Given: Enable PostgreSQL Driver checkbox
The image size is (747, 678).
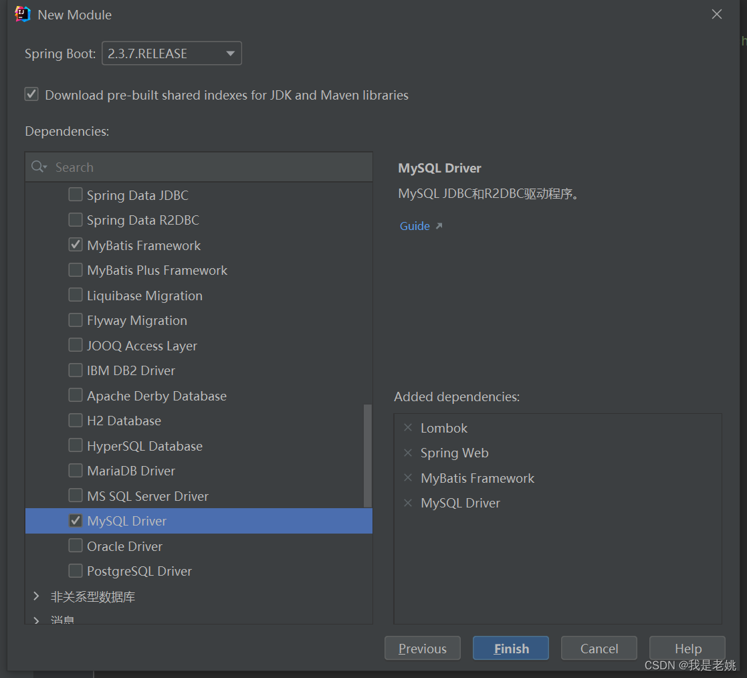Looking at the screenshot, I should 76,570.
